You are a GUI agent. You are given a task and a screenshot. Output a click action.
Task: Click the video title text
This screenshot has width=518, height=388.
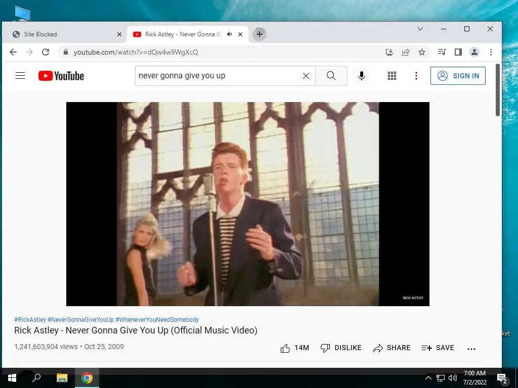pos(136,330)
